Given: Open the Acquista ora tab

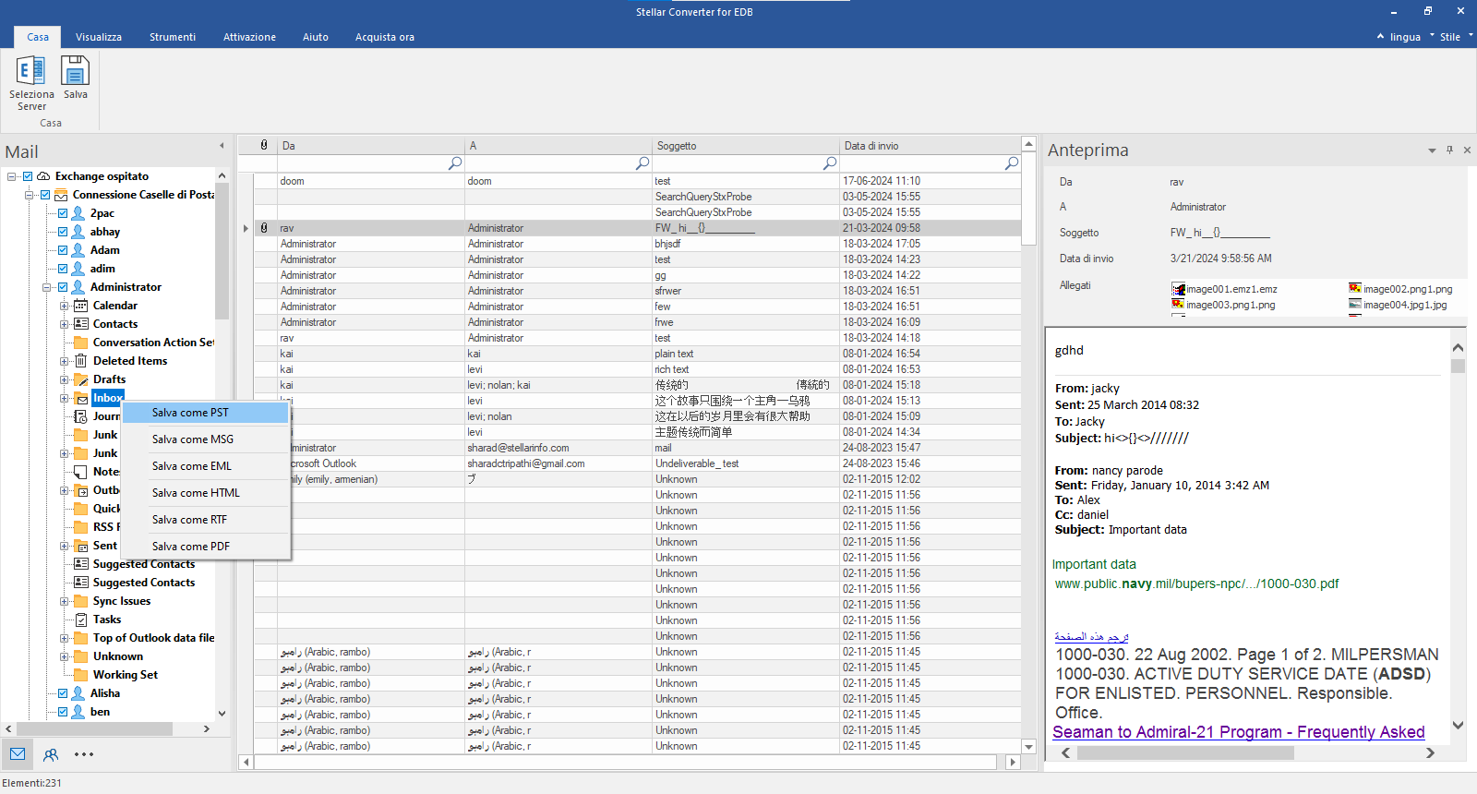Looking at the screenshot, I should coord(385,37).
